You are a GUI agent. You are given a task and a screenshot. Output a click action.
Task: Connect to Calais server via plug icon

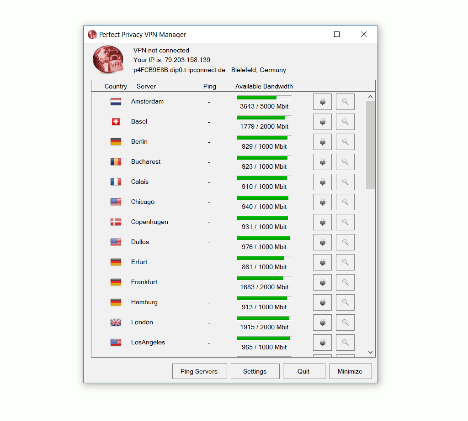point(322,182)
